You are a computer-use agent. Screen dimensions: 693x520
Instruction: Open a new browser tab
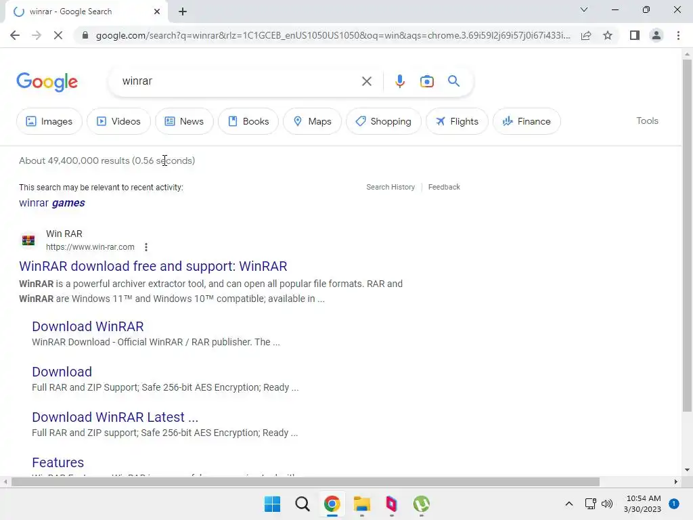[183, 12]
